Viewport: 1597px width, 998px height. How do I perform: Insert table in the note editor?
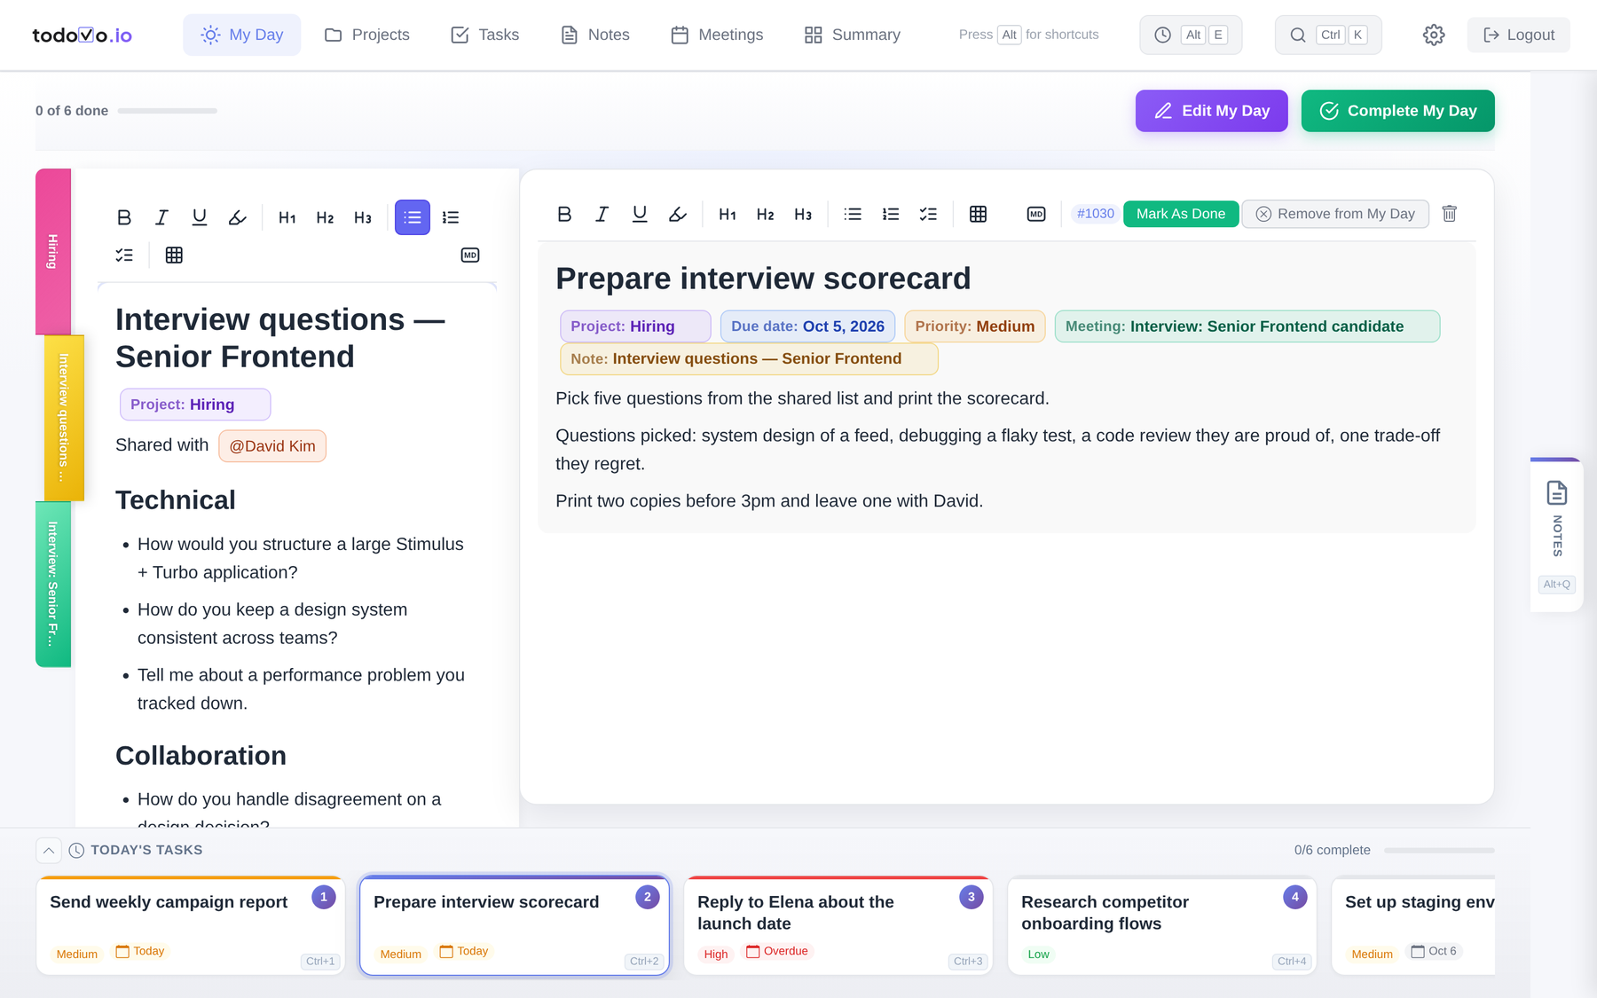[x=174, y=255]
